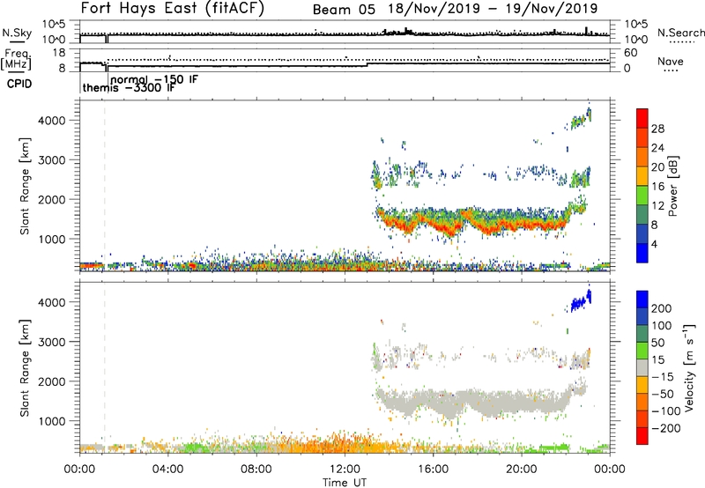Click the 'Freq. [MHz]' axis label
Viewport: 705px width, 488px height.
16,60
